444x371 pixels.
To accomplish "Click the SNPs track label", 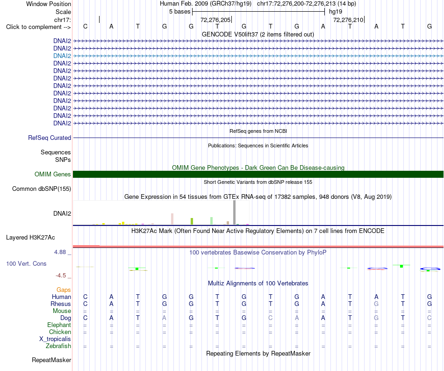I will pyautogui.click(x=63, y=160).
